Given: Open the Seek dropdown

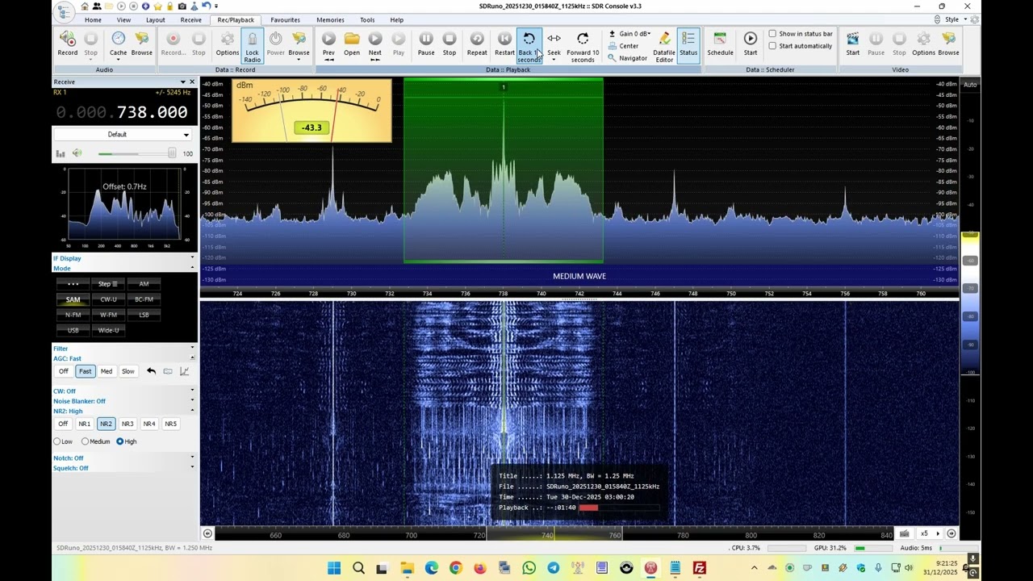Looking at the screenshot, I should pyautogui.click(x=554, y=47).
